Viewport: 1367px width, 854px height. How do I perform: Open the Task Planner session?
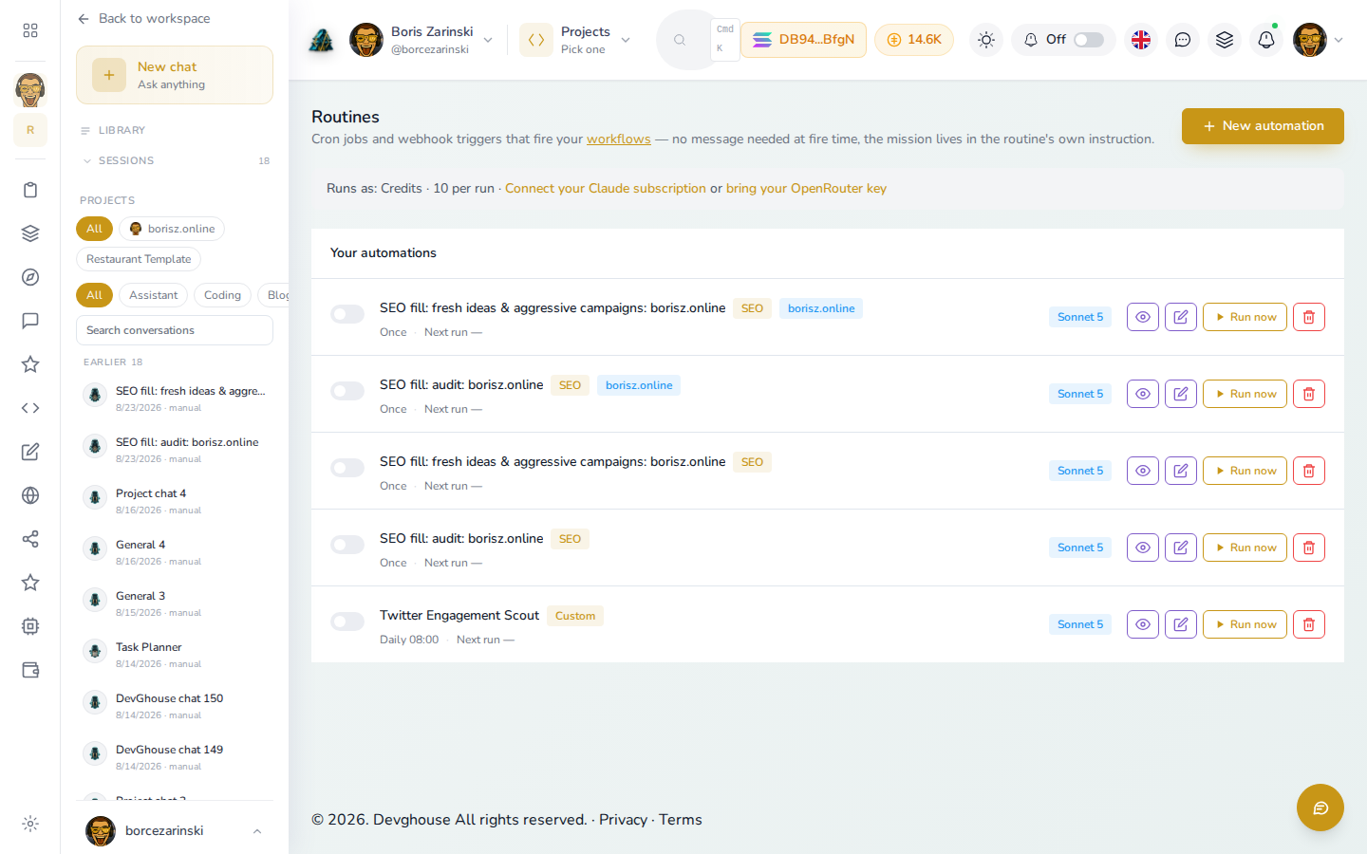pos(175,655)
